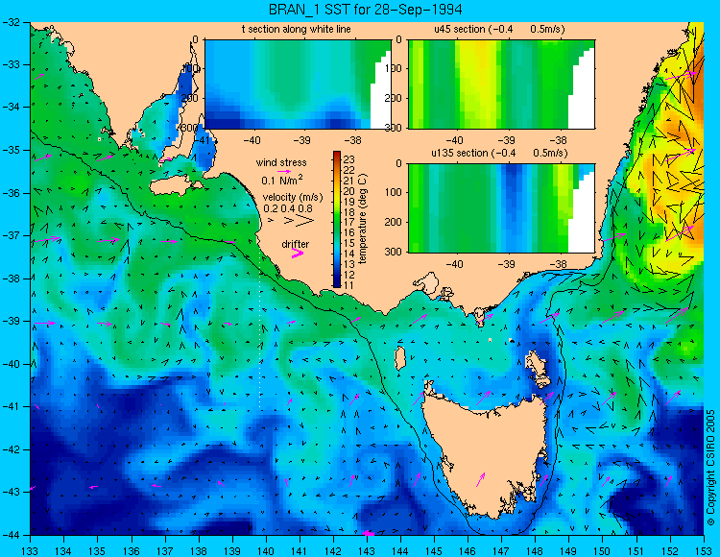Open the u45 section inset plot

(x=501, y=85)
